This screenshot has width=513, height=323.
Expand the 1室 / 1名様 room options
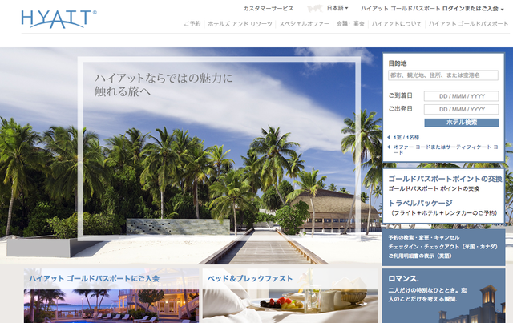[x=403, y=137]
